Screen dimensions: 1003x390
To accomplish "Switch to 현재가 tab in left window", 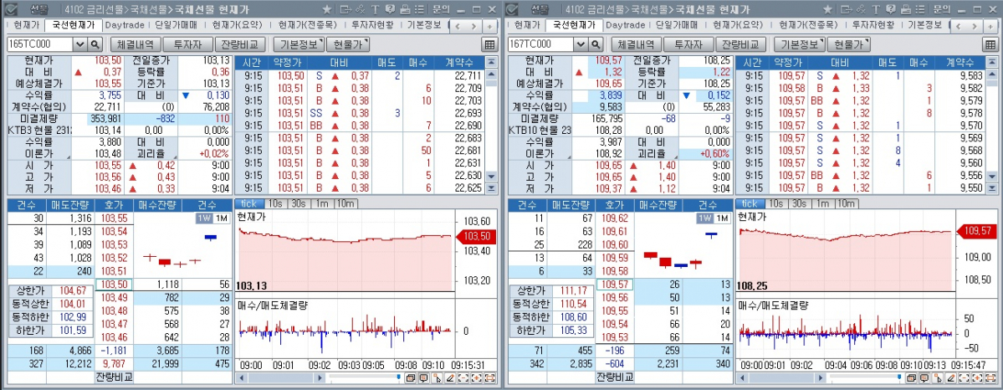I will coord(26,25).
